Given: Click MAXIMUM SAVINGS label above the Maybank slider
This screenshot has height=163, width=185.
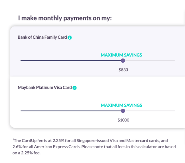Looking at the screenshot, I should pyautogui.click(x=121, y=105).
